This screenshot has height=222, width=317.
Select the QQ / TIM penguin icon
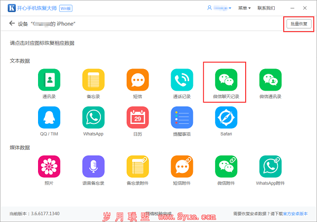(49, 118)
